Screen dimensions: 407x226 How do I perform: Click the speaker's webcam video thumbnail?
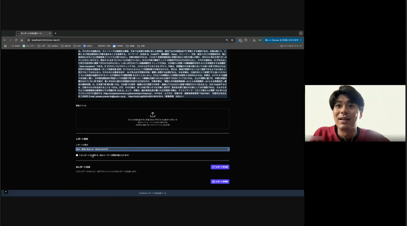355,113
